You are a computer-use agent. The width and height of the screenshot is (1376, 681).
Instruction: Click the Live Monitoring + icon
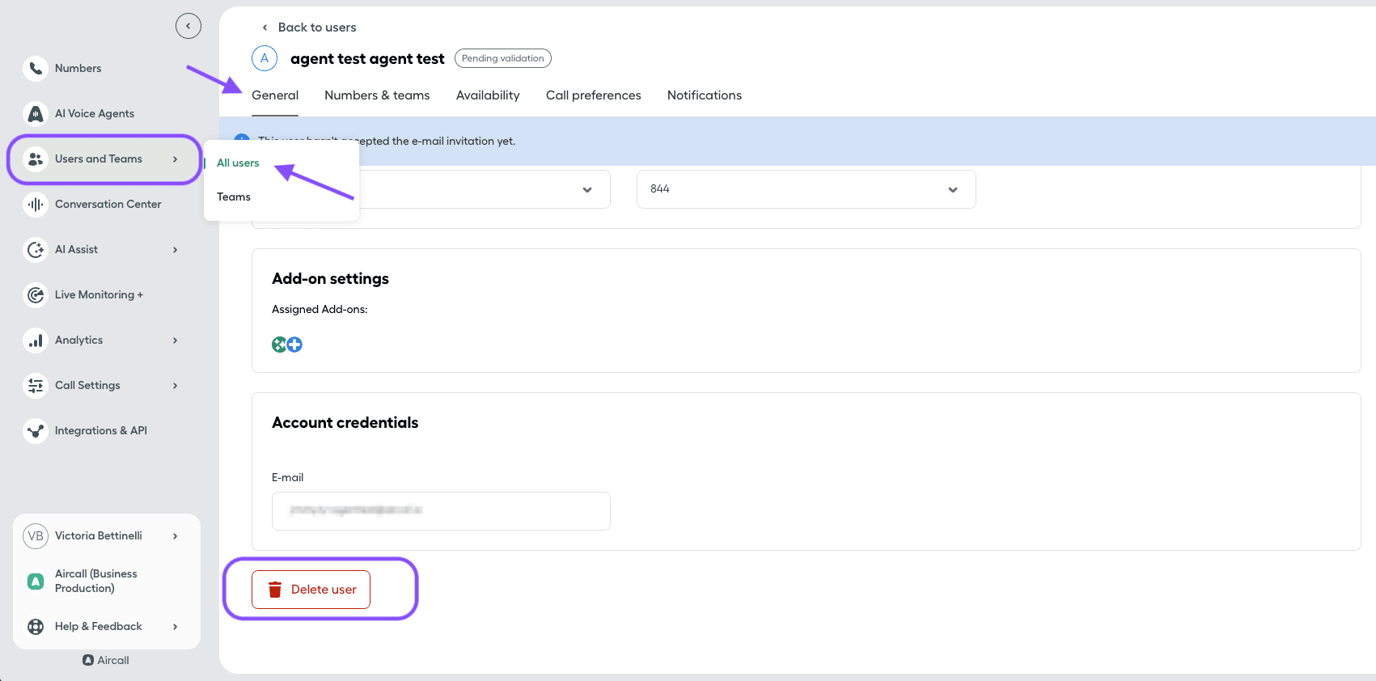click(x=36, y=295)
